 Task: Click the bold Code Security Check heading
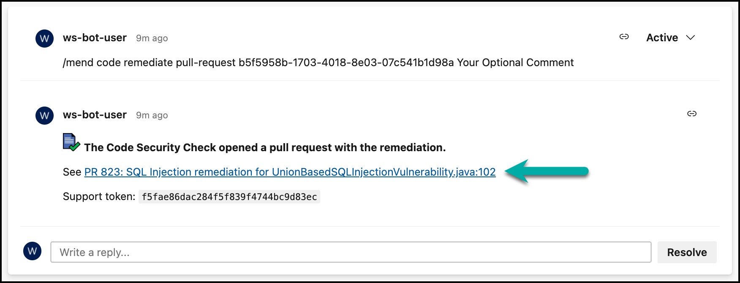tap(265, 148)
